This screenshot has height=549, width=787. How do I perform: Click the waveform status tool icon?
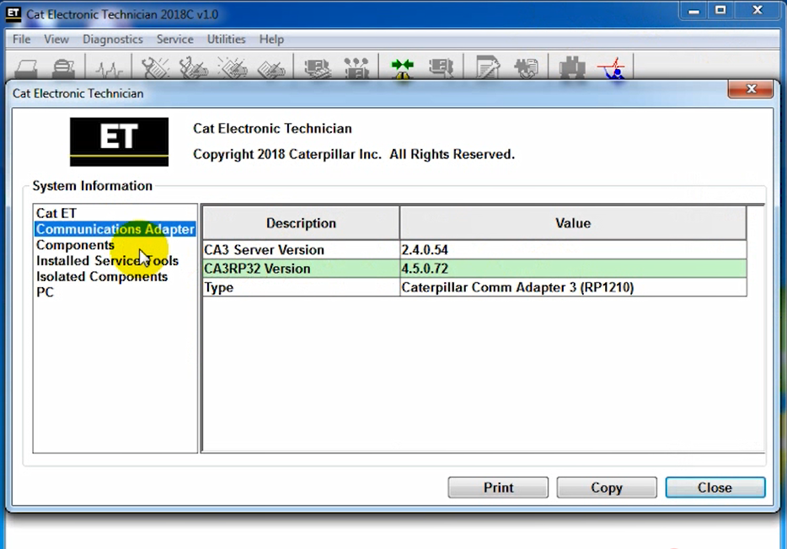[x=109, y=68]
